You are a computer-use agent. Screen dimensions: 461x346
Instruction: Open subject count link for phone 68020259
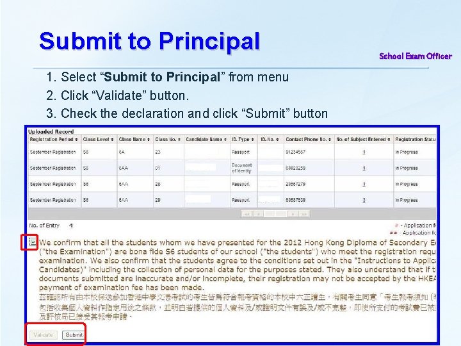[364, 168]
